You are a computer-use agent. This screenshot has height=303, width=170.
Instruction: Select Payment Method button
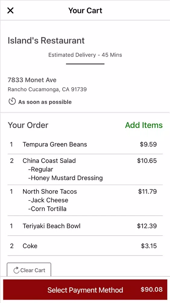coord(85,289)
